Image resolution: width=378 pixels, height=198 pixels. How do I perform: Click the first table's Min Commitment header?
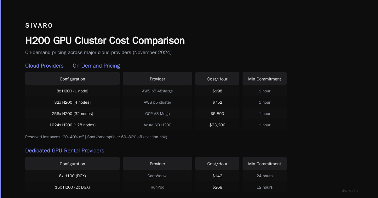click(x=265, y=79)
